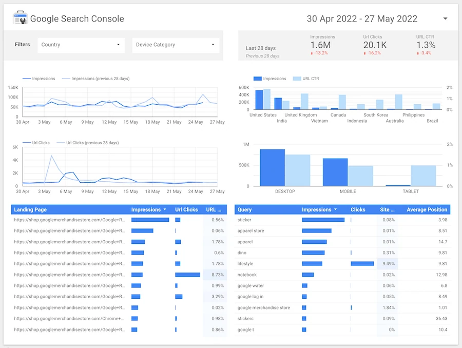Click the truncated URL column header
This screenshot has height=348, width=462.
(x=214, y=210)
